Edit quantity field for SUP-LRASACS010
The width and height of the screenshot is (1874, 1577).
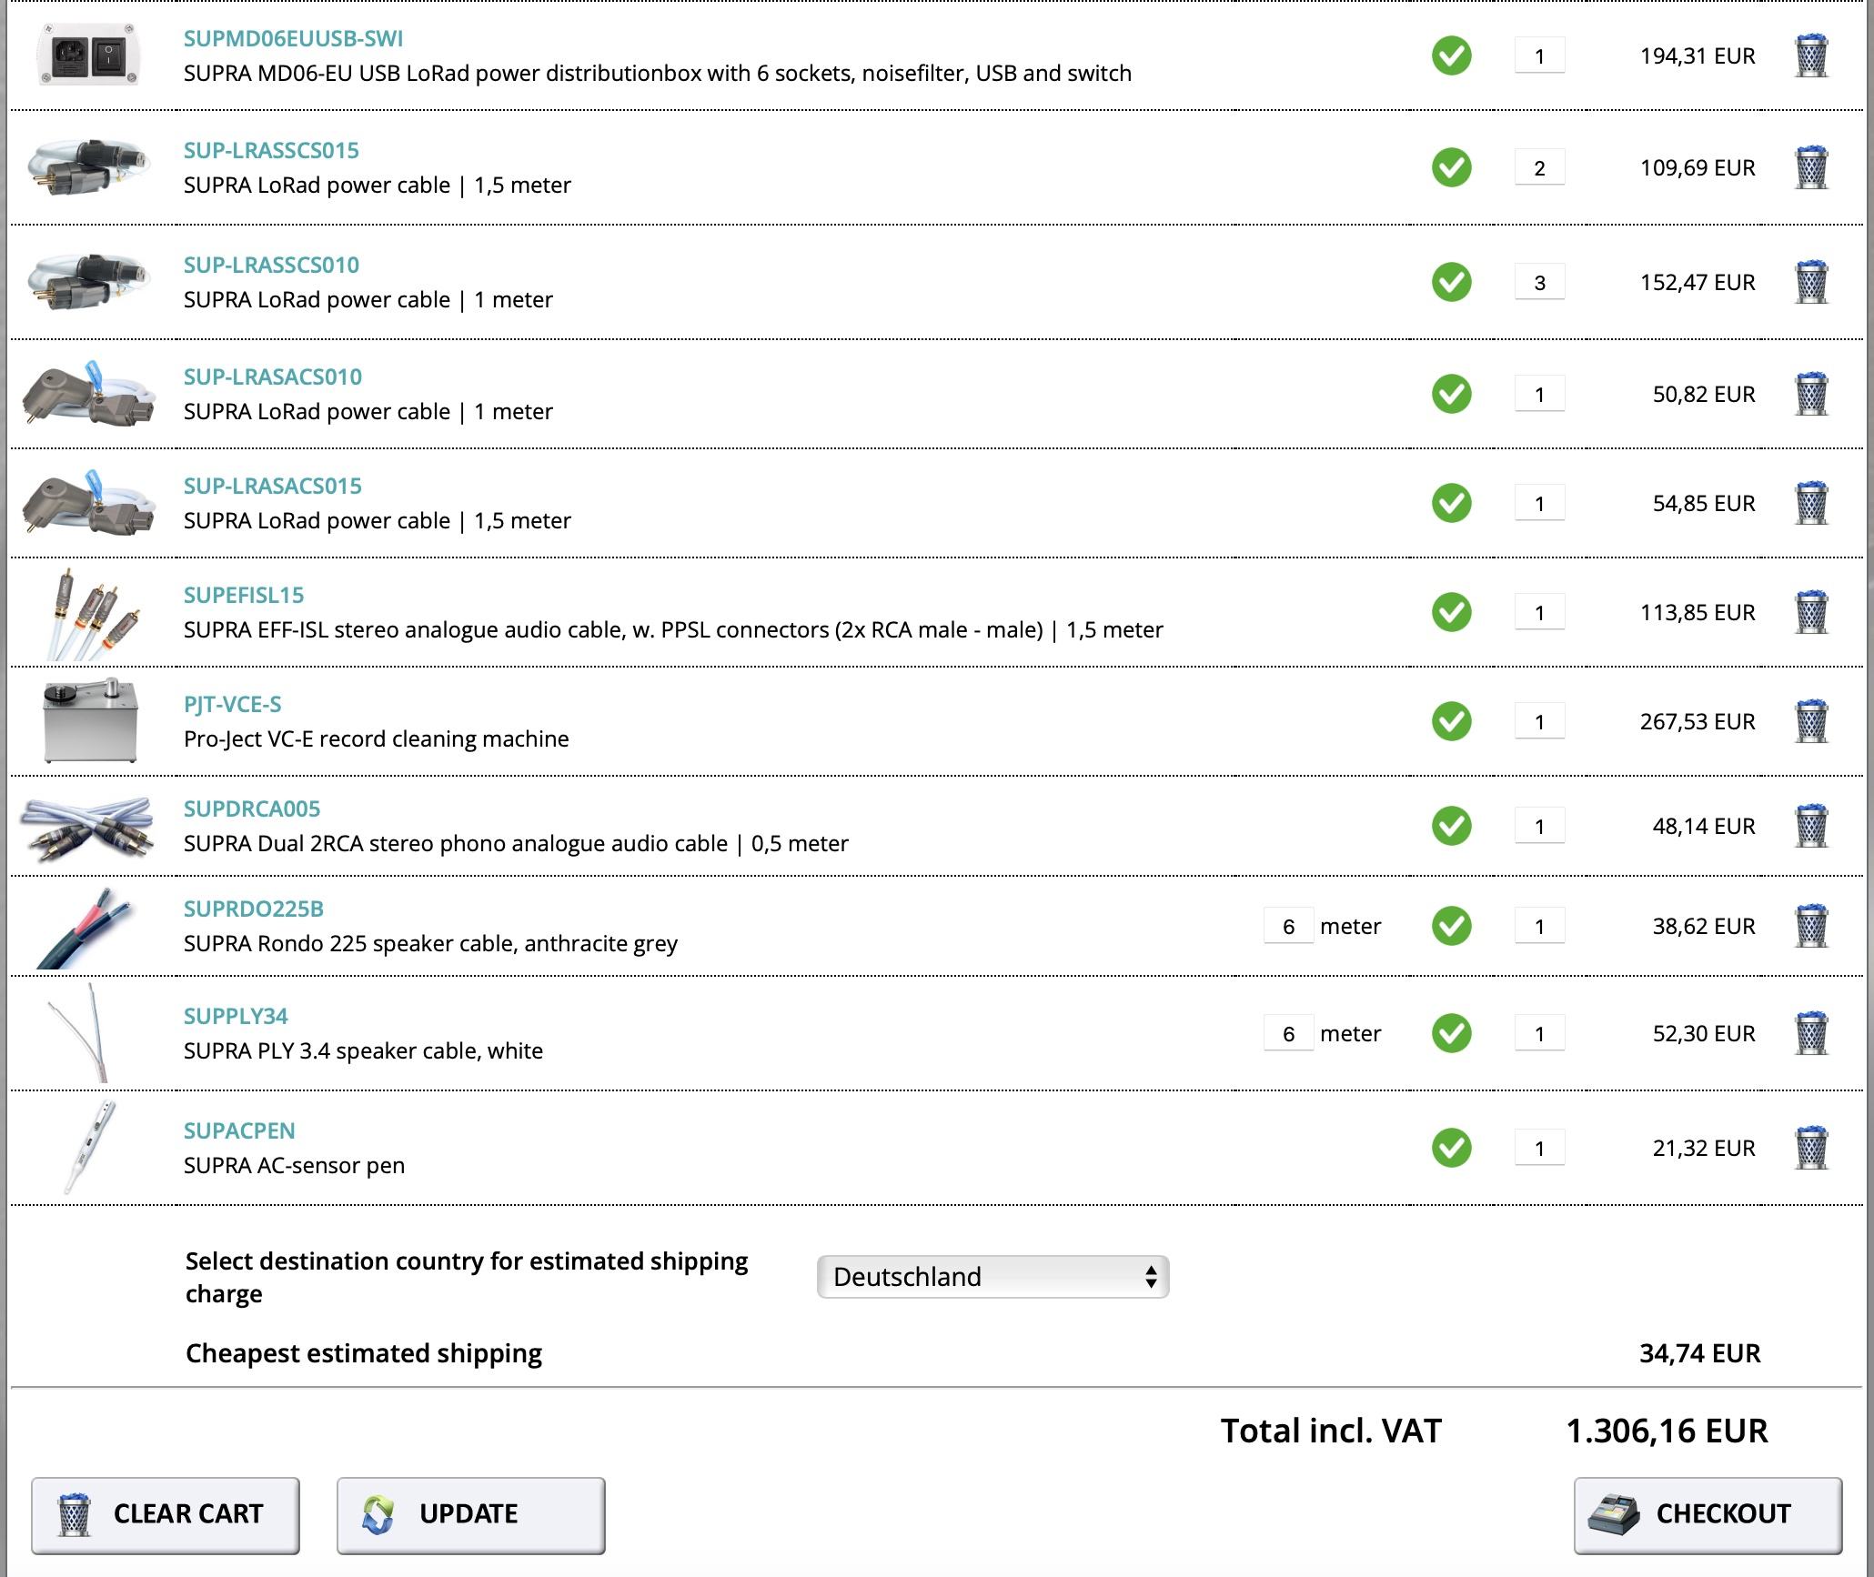[1539, 394]
